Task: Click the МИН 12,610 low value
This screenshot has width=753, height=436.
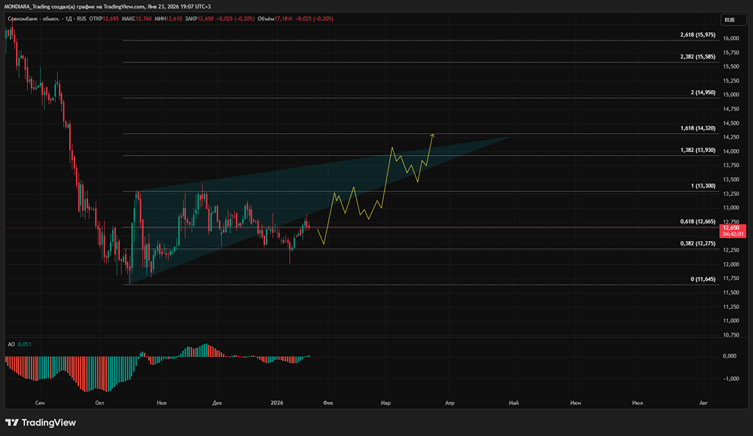Action: [168, 19]
